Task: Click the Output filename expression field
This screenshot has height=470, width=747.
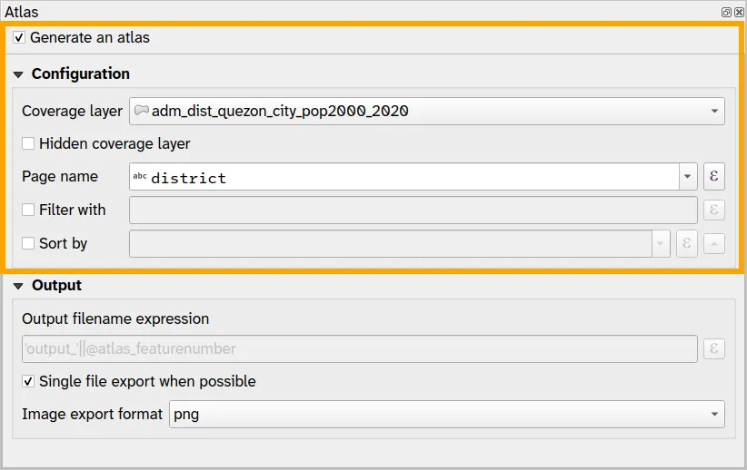Action: point(359,348)
